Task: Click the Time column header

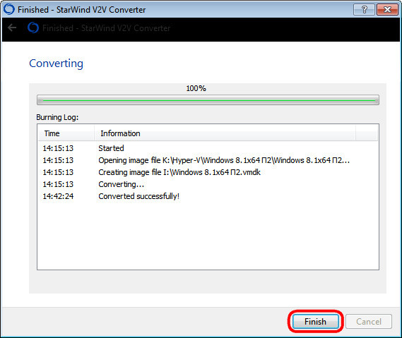Action: [x=66, y=133]
